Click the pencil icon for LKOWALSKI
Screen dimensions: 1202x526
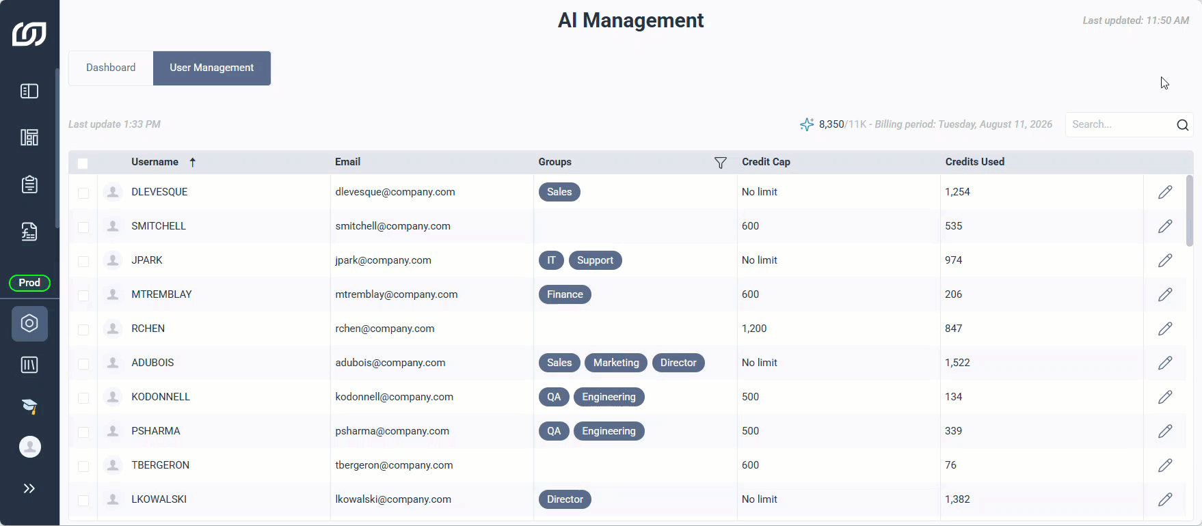[x=1165, y=499]
